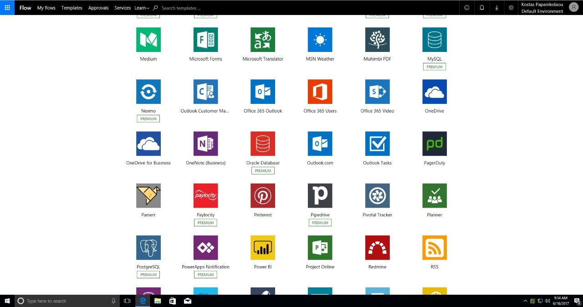Select the PowerApps Notification icon
Viewport: 583px width, 307px height.
coord(206,247)
